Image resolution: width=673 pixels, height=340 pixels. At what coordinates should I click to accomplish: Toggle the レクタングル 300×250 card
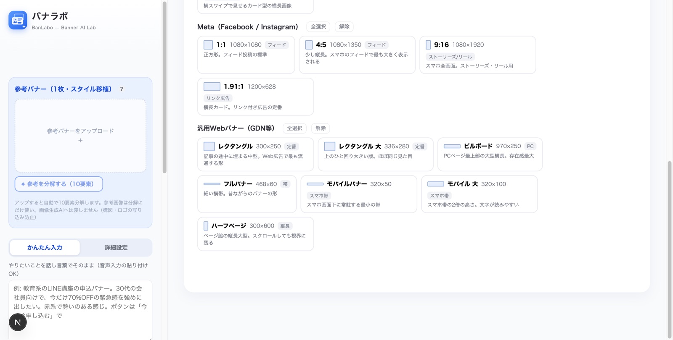(256, 154)
